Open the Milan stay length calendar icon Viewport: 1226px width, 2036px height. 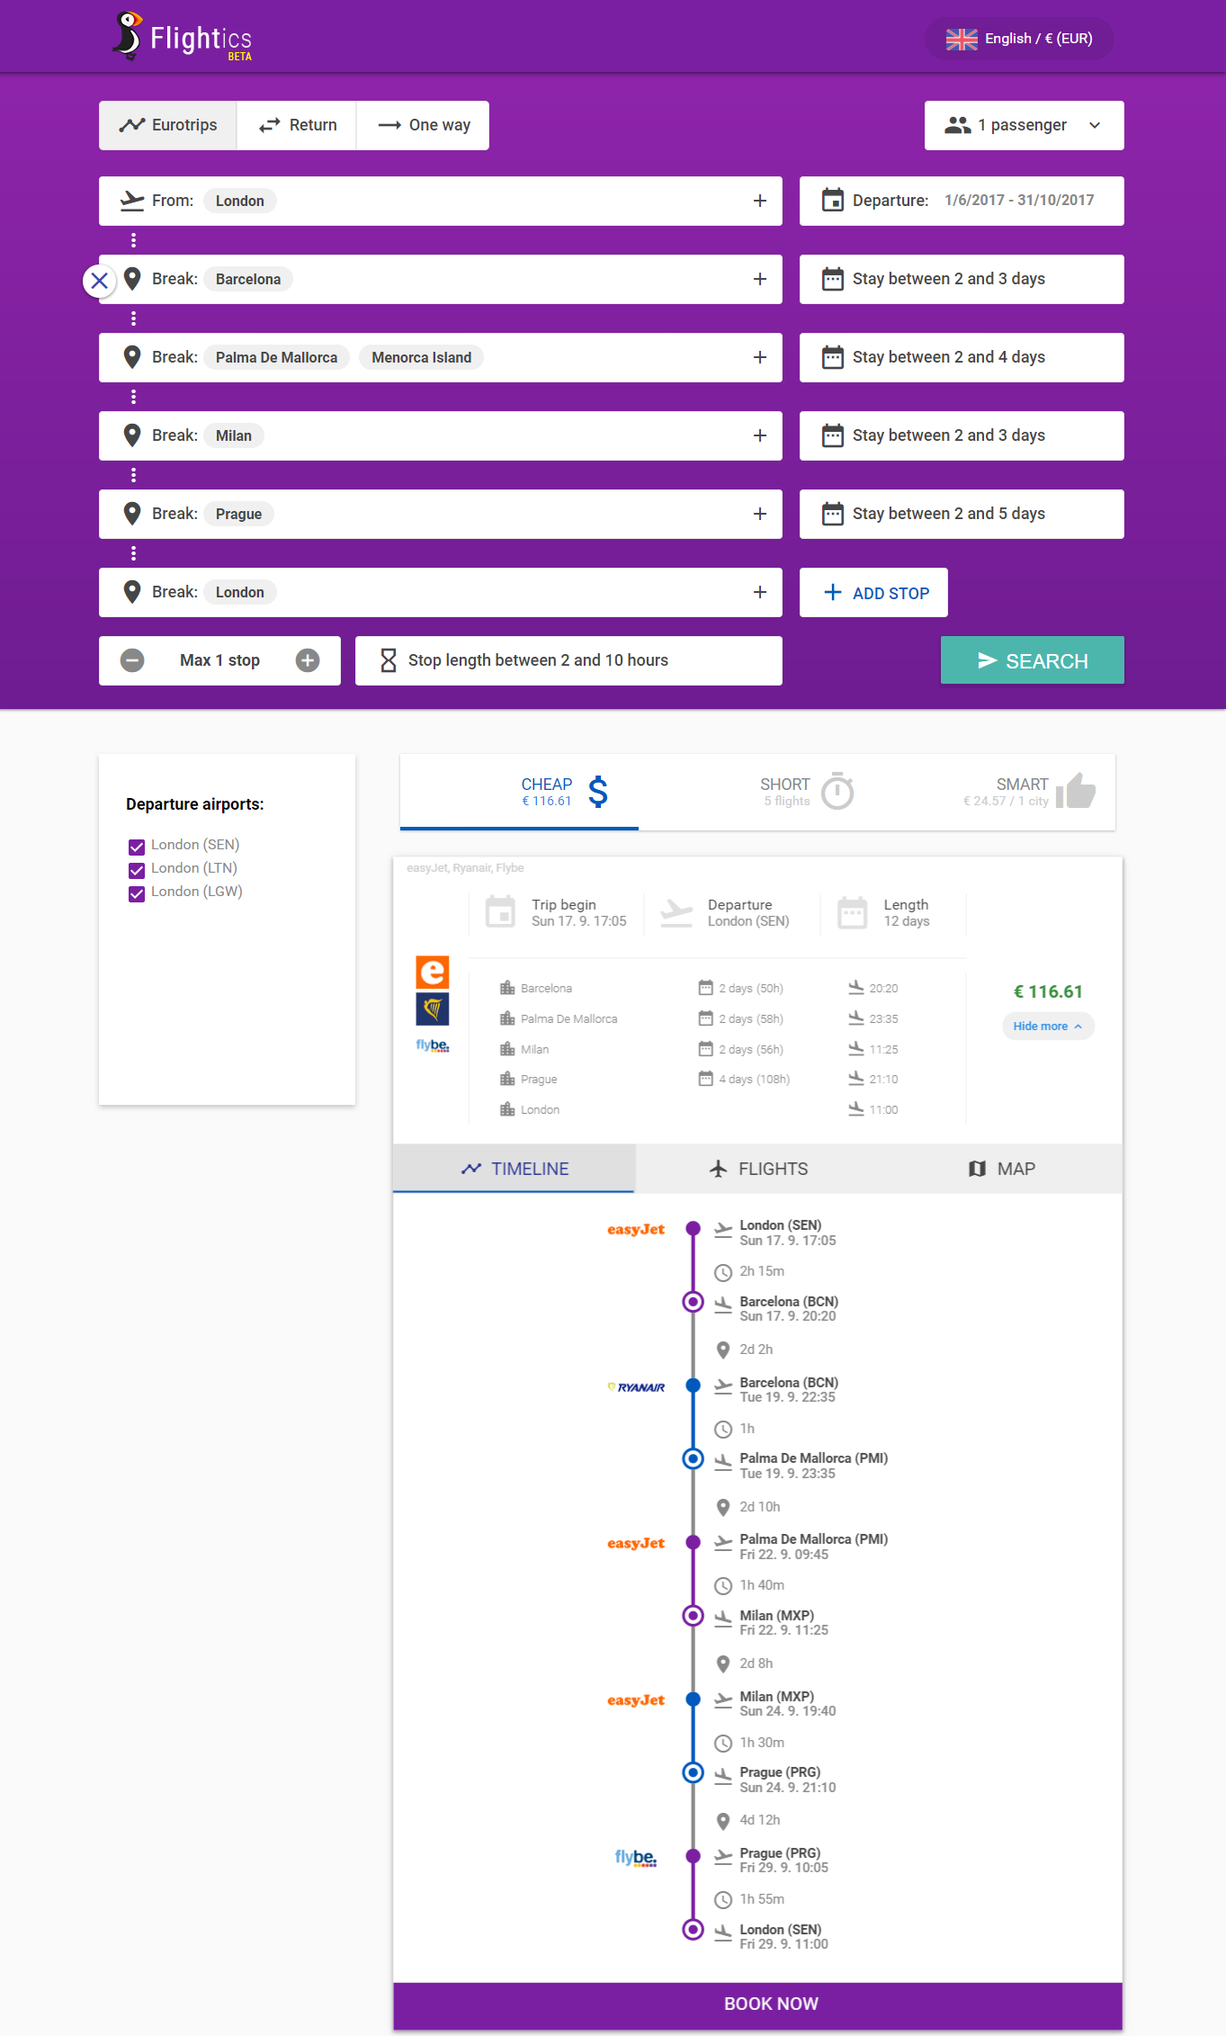[833, 435]
